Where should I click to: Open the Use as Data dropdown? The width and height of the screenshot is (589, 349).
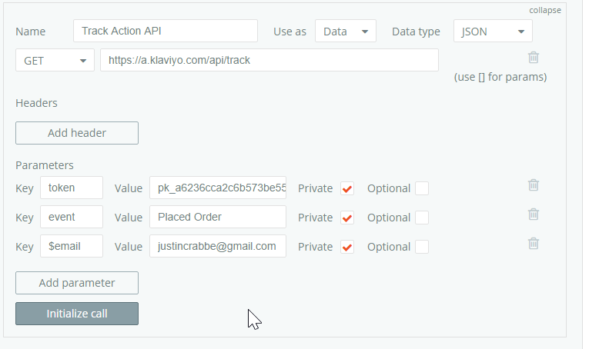point(345,32)
